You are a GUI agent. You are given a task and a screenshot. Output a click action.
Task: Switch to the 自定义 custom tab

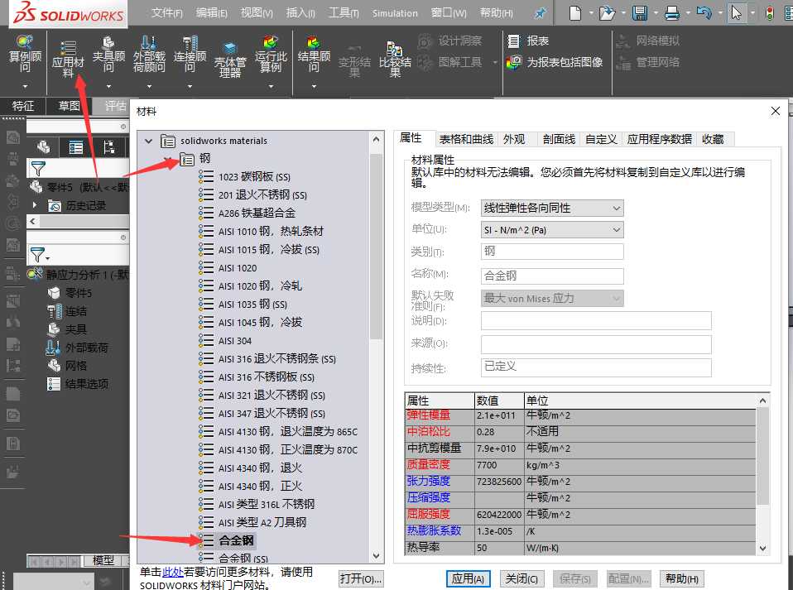pos(601,139)
